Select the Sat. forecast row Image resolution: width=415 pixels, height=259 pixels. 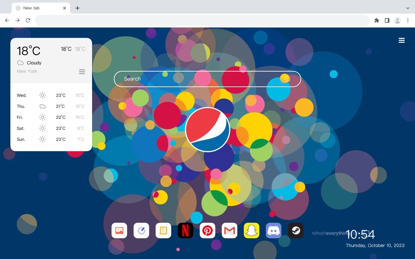click(51, 128)
